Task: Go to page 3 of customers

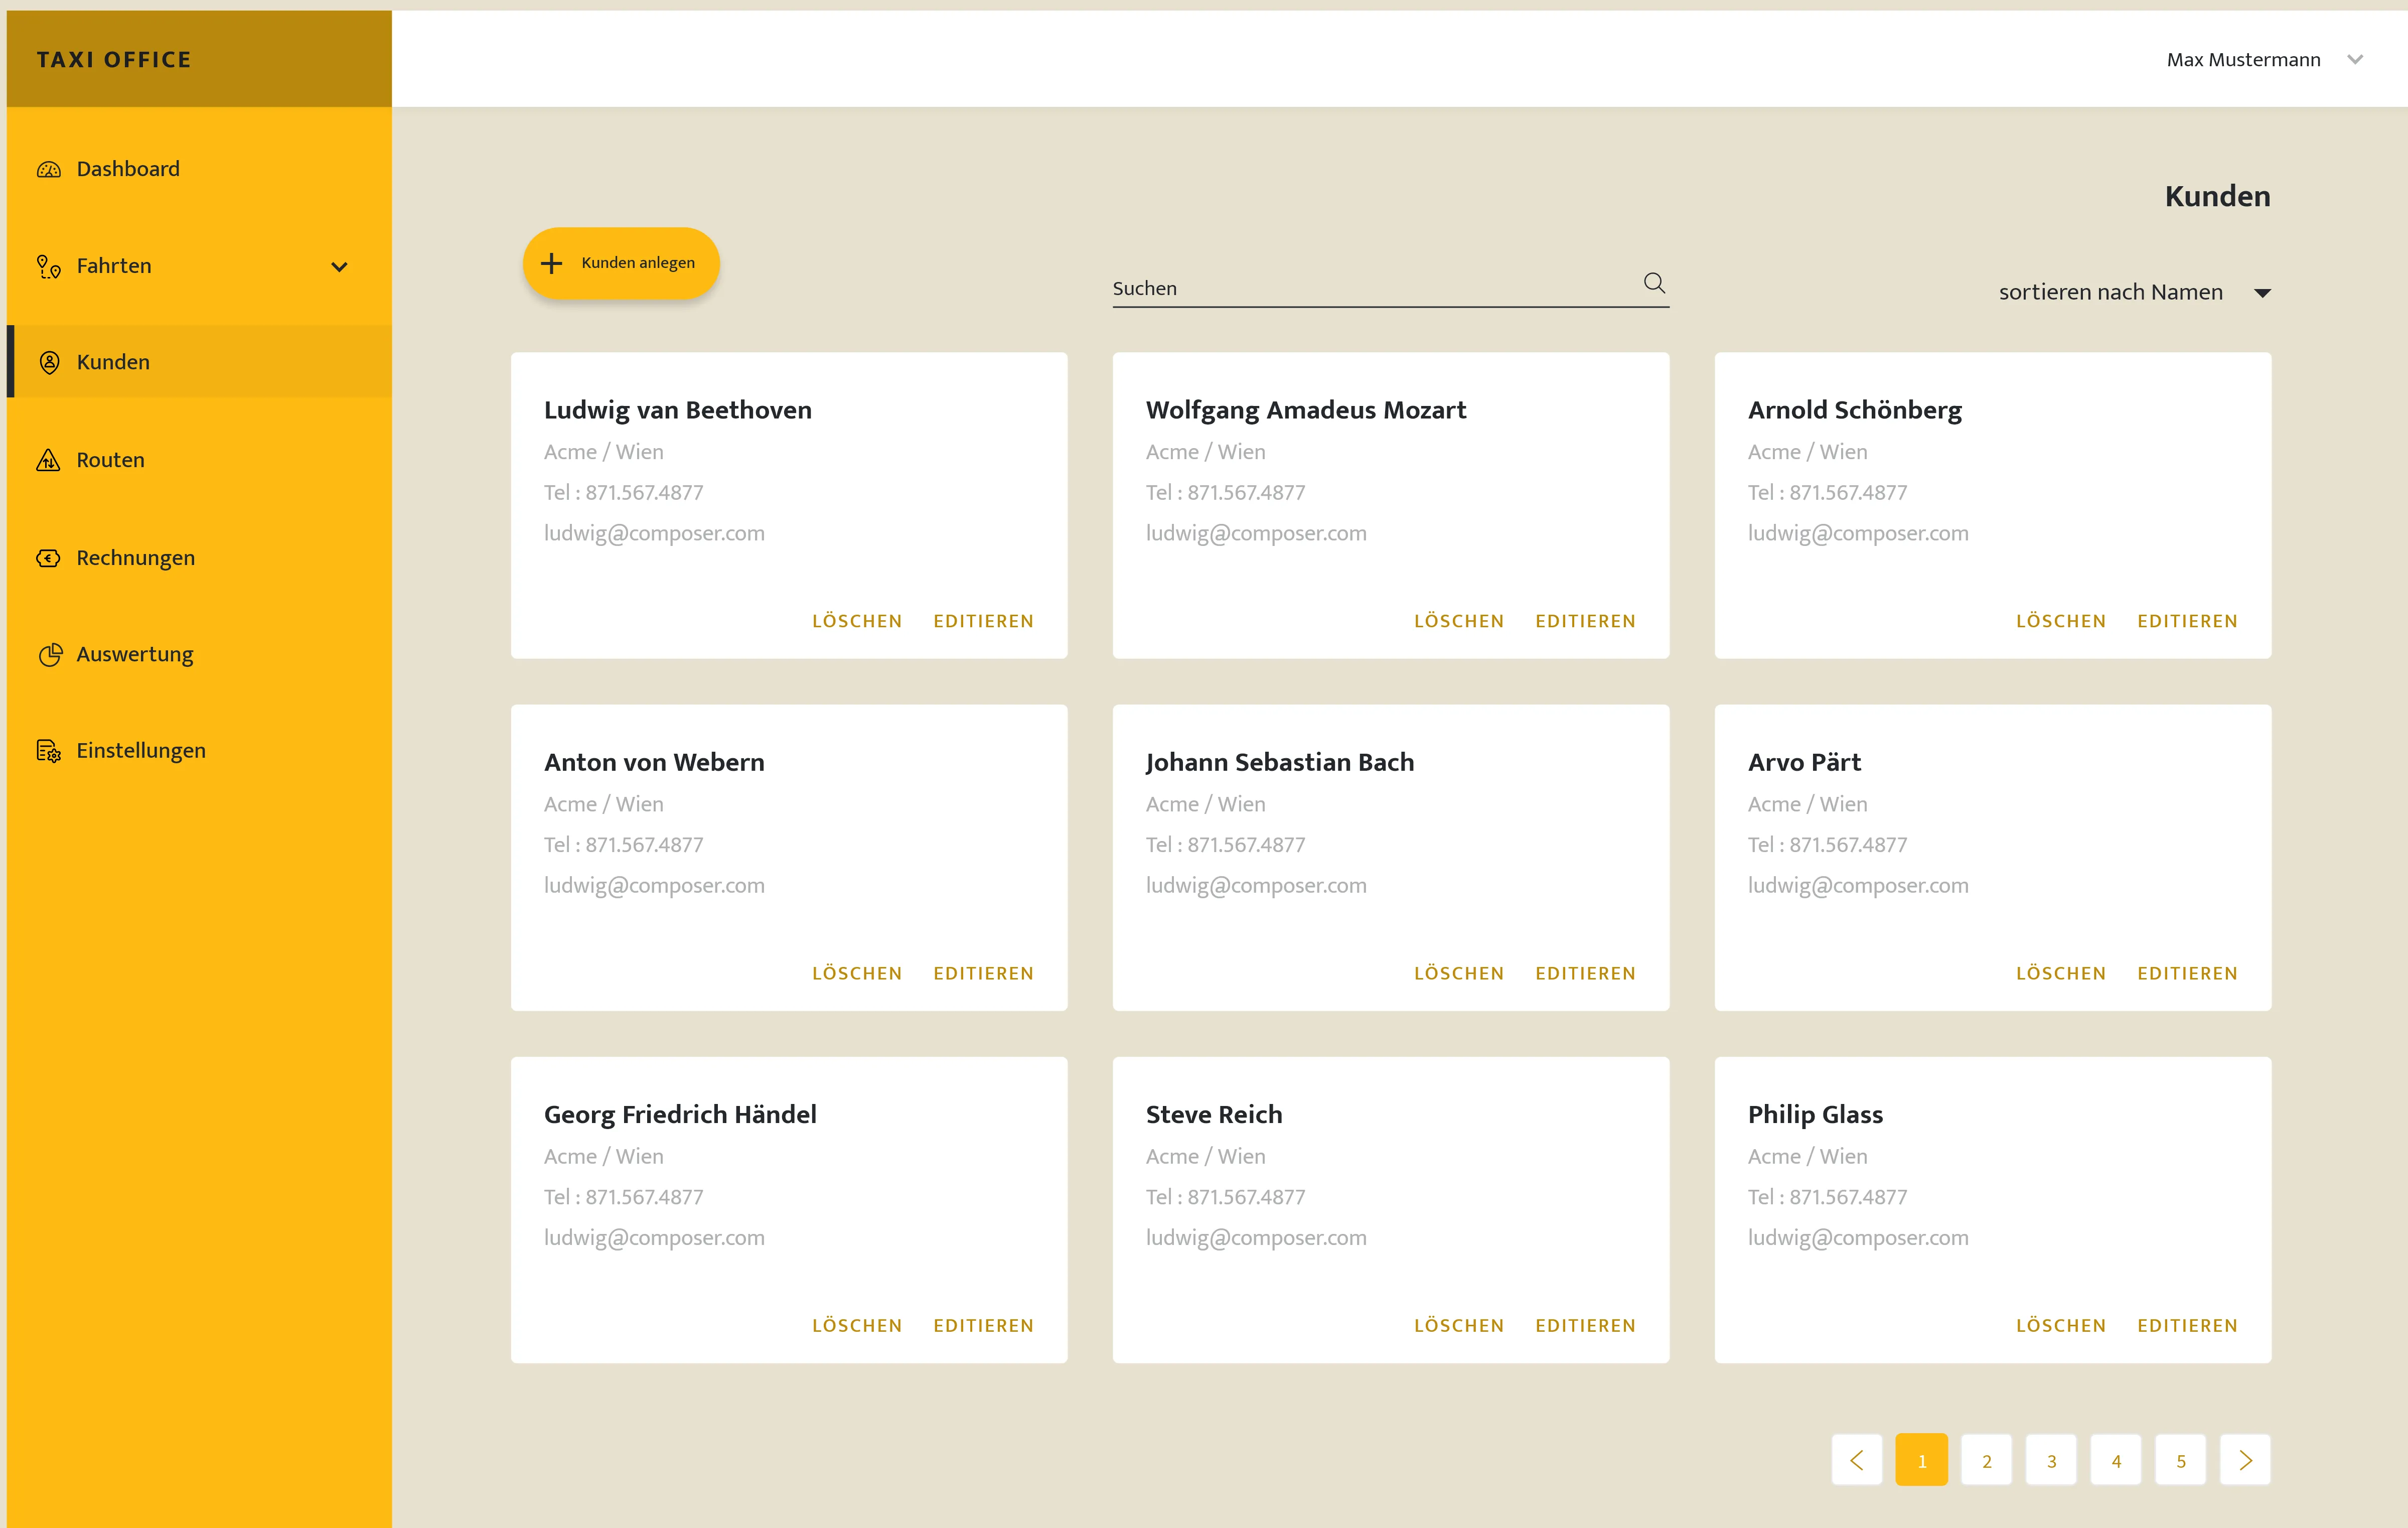Action: coord(2051,1461)
